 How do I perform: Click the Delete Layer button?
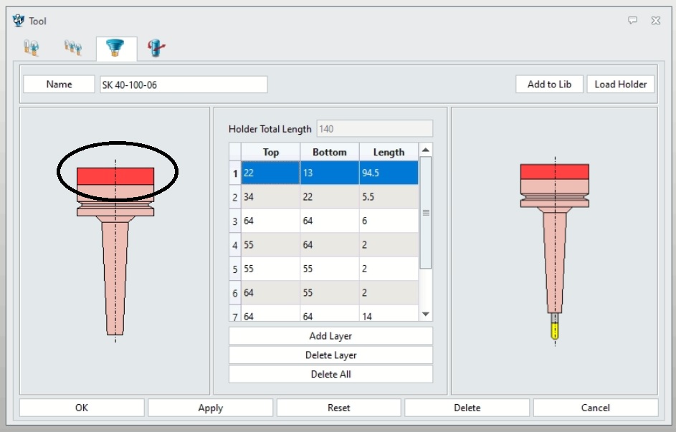click(x=330, y=355)
